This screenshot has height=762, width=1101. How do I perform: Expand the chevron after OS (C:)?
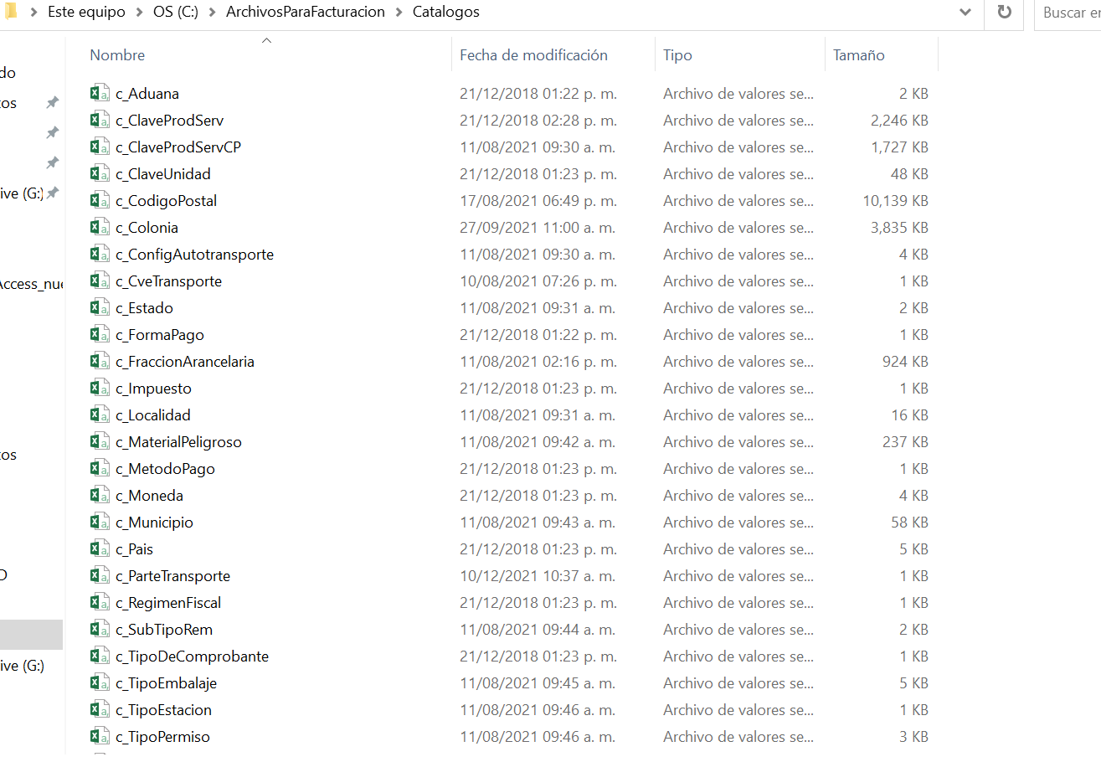click(x=213, y=13)
